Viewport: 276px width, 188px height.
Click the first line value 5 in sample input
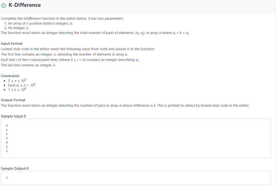point(7,126)
